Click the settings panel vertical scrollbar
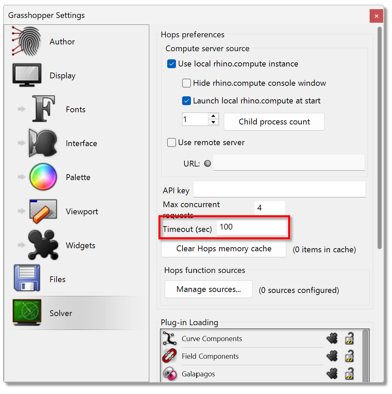The height and width of the screenshot is (394, 392). click(x=379, y=138)
